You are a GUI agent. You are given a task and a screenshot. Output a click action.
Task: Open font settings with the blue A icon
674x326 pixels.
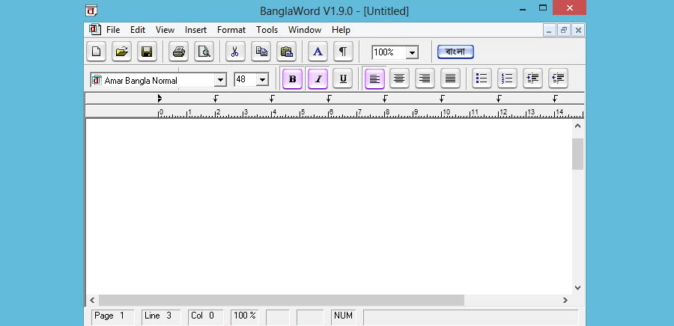(318, 52)
